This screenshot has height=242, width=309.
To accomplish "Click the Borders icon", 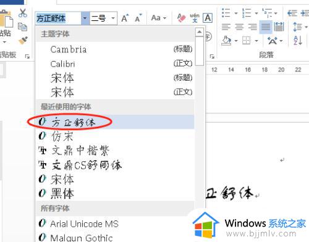I will tap(246, 41).
